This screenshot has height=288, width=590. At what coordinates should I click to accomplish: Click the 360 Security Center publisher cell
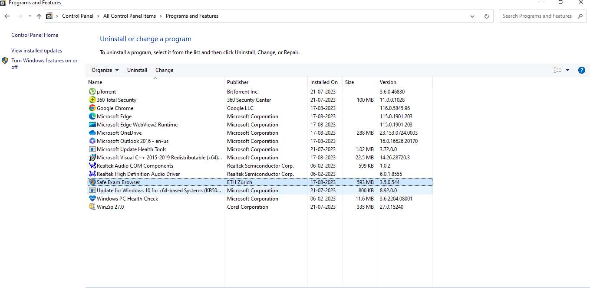pyautogui.click(x=249, y=100)
